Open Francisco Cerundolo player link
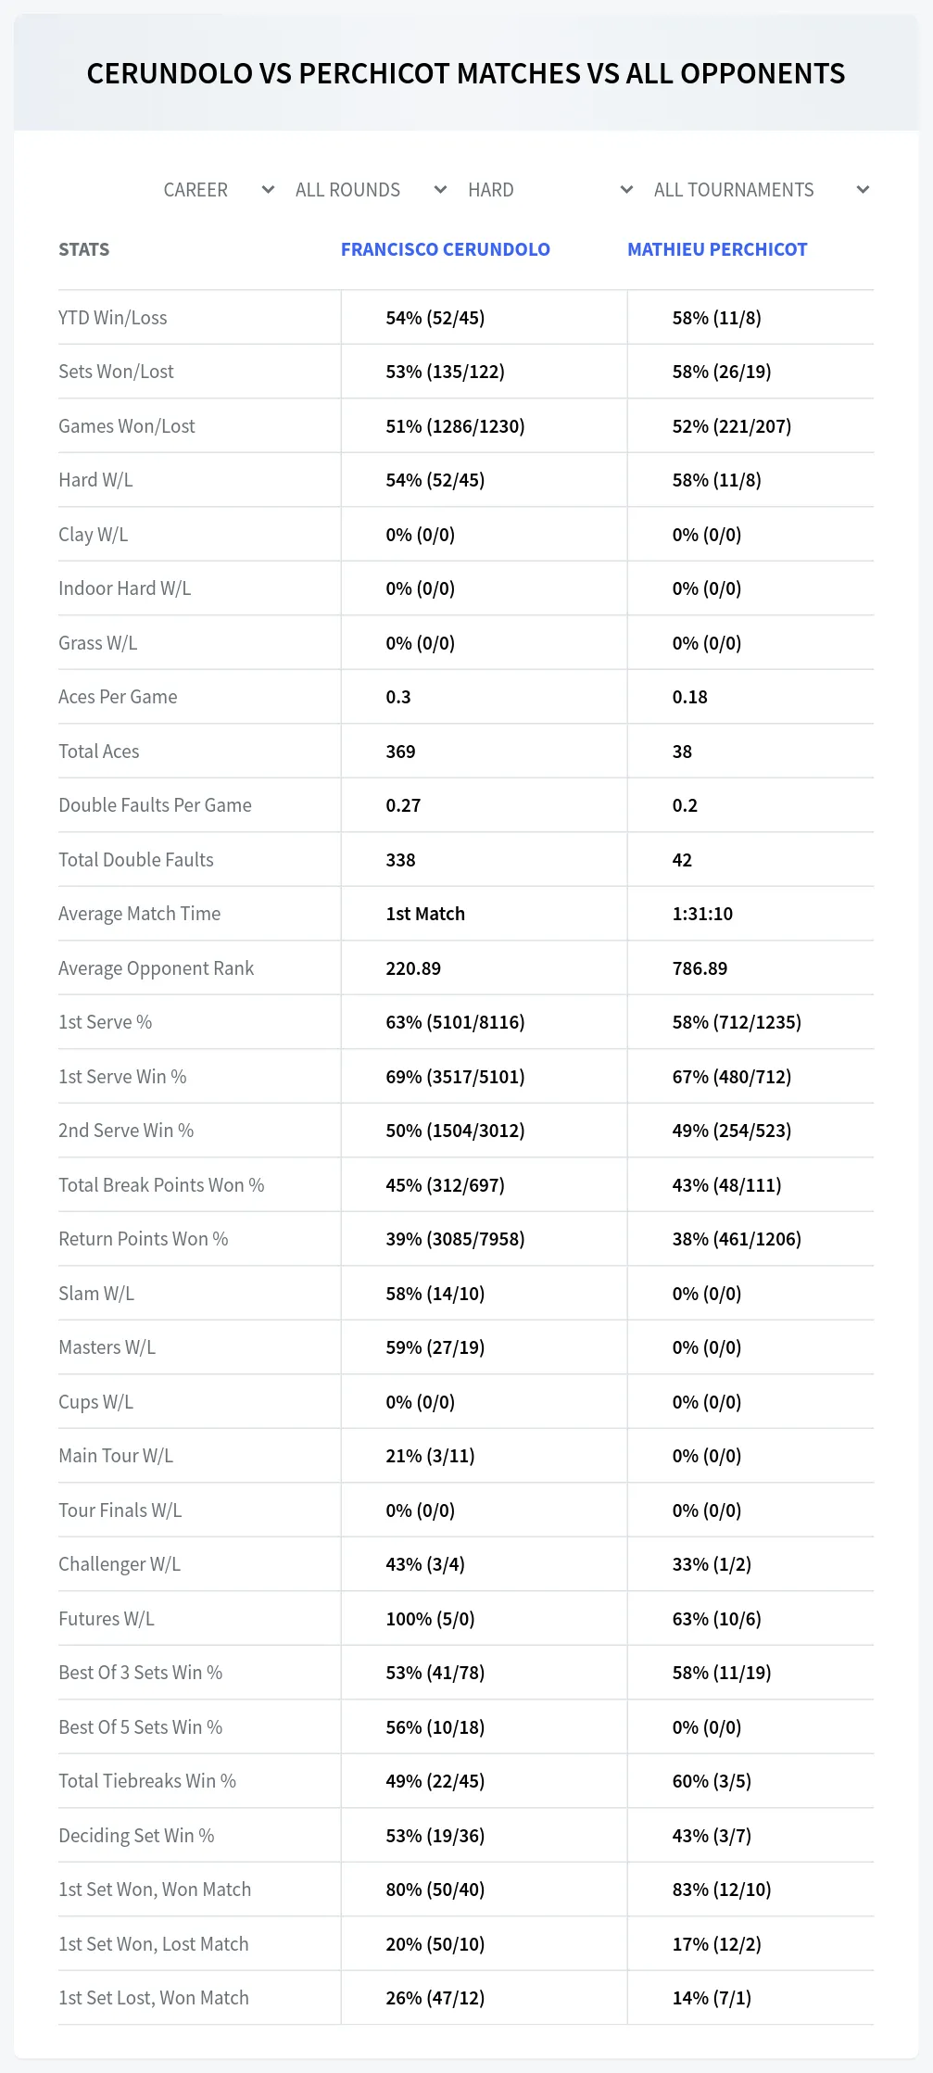 (x=446, y=249)
